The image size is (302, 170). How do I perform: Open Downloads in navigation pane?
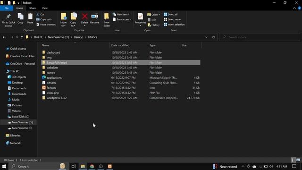coord(19,94)
